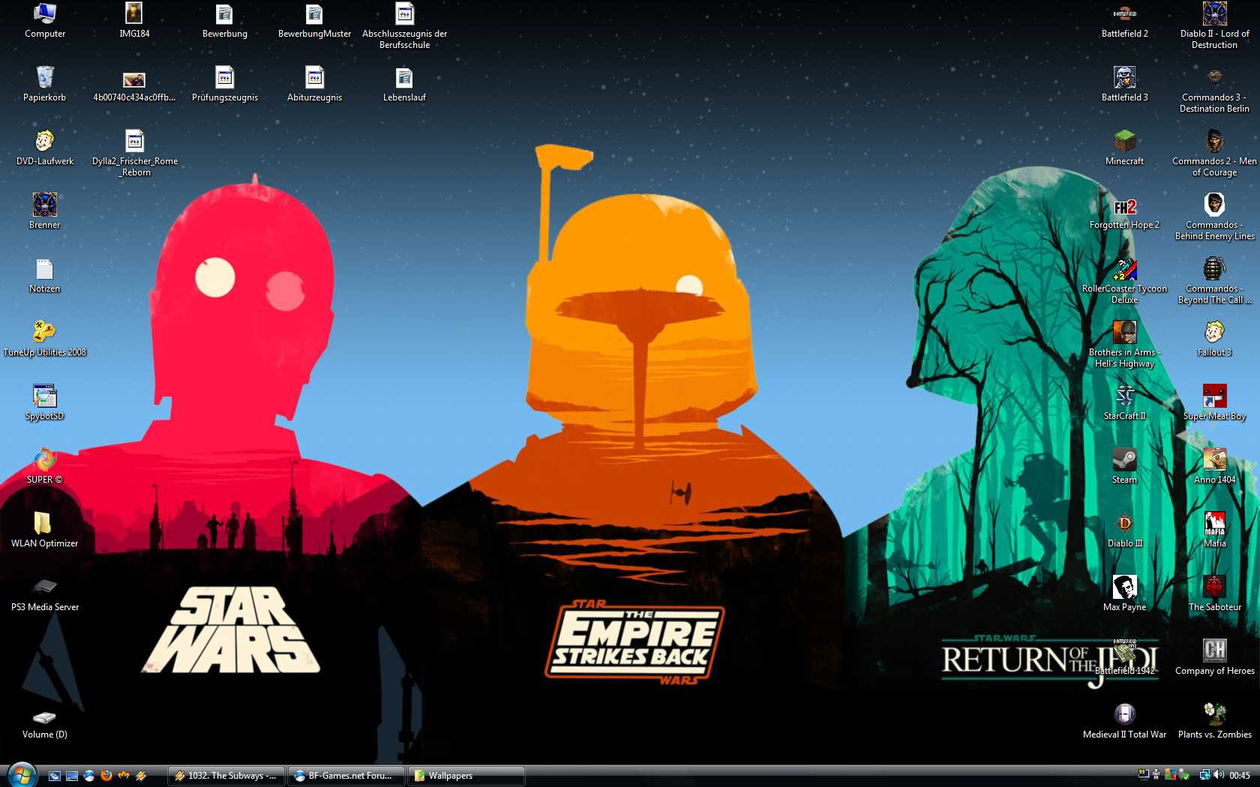Open the Windows Start menu orb
This screenshot has width=1260, height=787.
22,775
